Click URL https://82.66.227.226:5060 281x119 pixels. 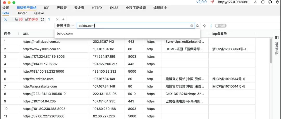(43, 116)
